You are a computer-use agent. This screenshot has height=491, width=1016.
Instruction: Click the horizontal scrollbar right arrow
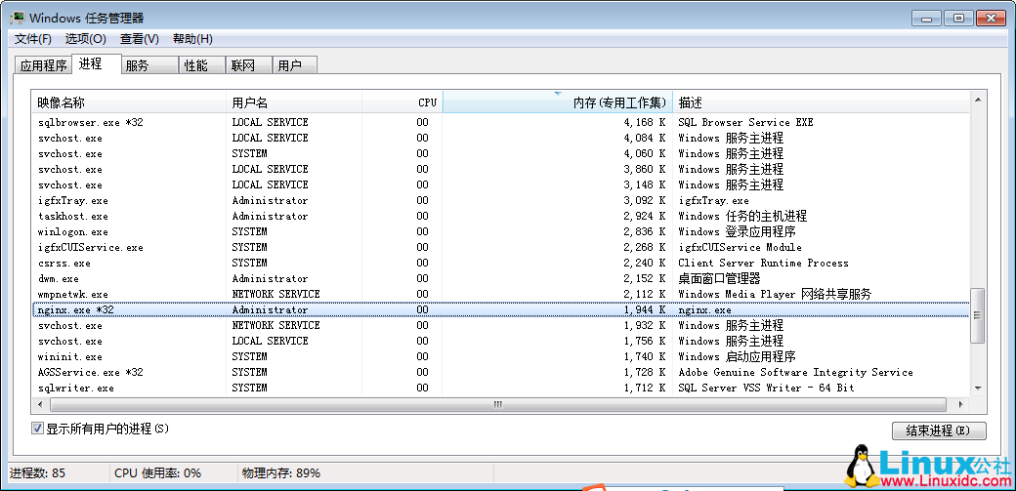tap(961, 404)
